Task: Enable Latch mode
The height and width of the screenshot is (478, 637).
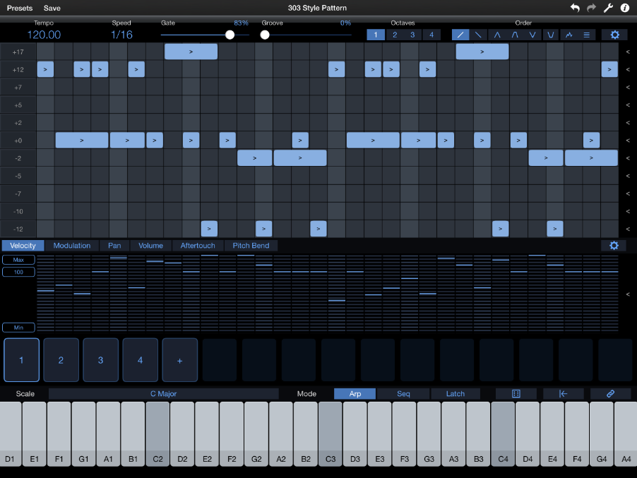Action: click(456, 394)
